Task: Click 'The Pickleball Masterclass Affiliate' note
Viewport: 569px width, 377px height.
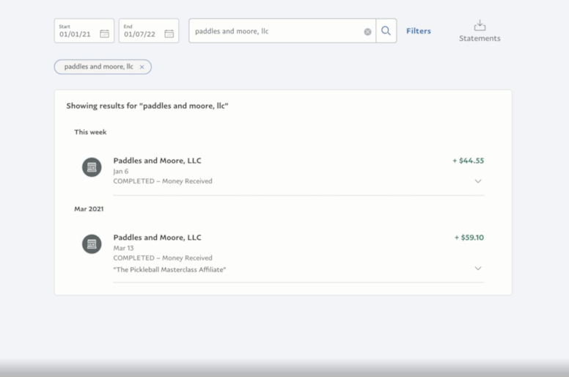Action: 169,270
